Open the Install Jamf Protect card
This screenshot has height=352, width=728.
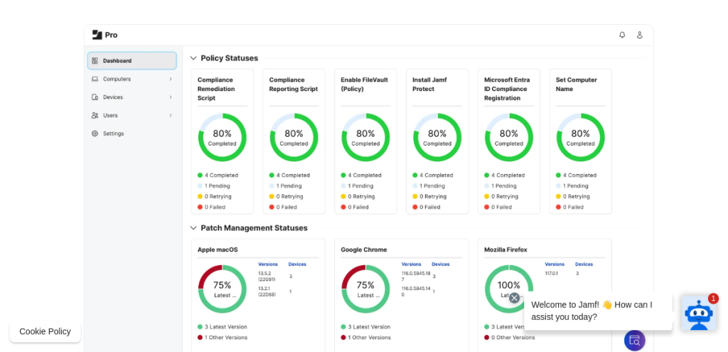(437, 142)
